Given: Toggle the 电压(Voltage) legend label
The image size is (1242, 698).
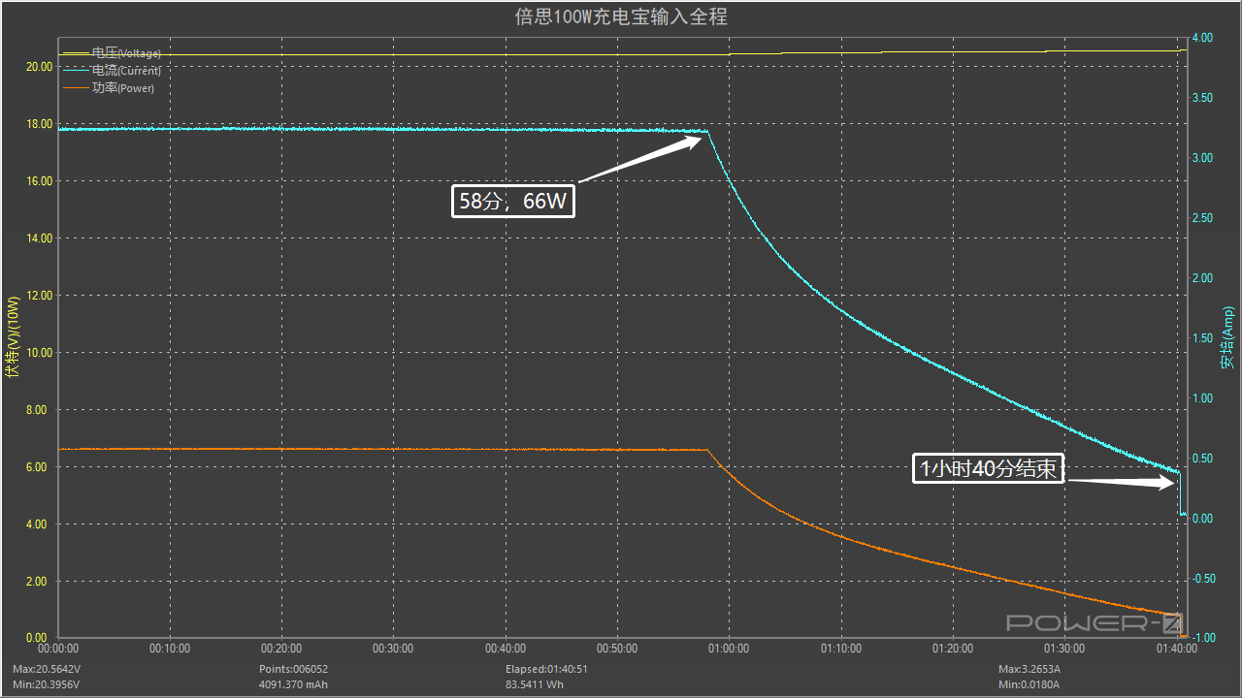Looking at the screenshot, I should point(126,53).
